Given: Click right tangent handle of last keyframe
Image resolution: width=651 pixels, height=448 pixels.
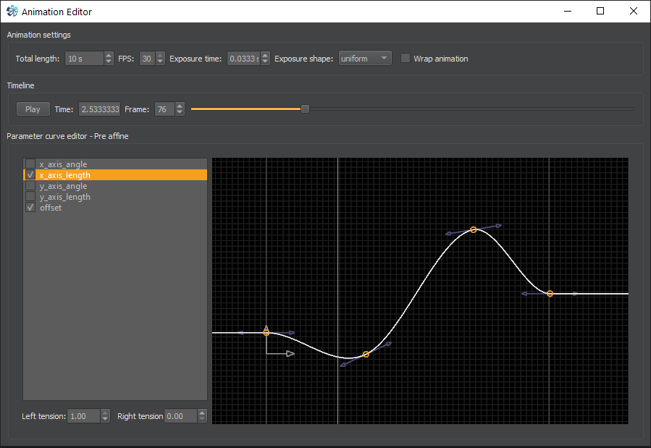Looking at the screenshot, I should coord(576,294).
